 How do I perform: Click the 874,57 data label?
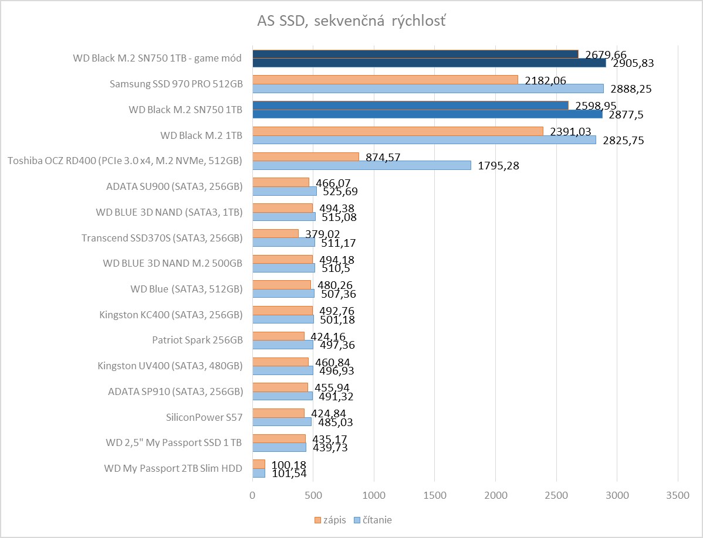point(383,157)
